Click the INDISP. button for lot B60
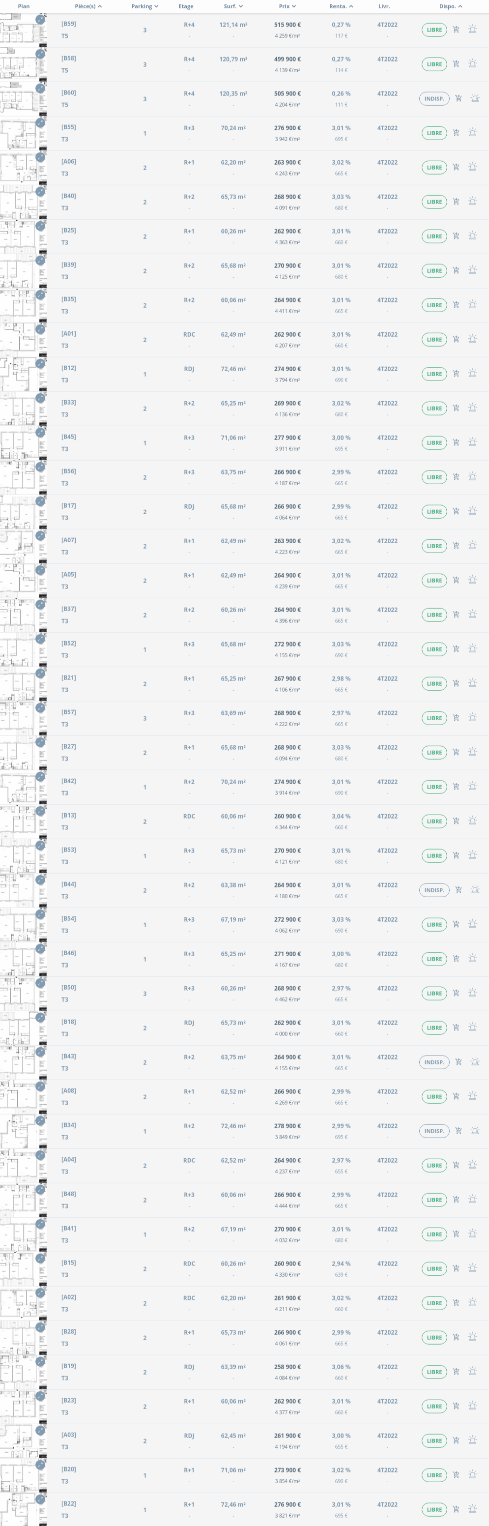Viewport: 489px width, 1526px height. [x=434, y=99]
